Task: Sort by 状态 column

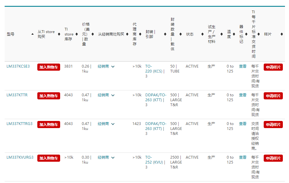Action: 203,34
